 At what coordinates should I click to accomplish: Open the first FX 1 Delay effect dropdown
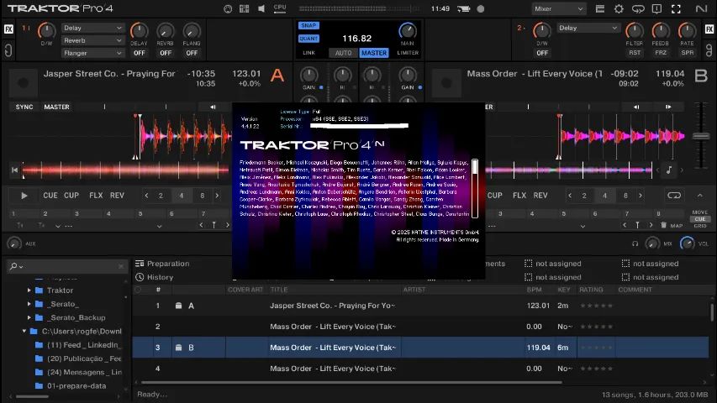coord(92,28)
